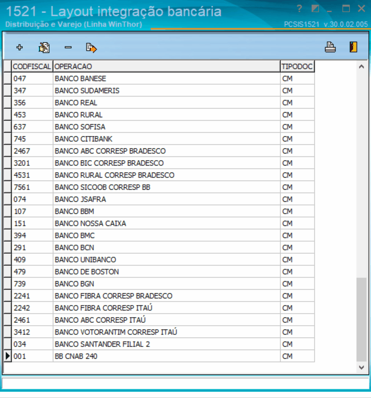The width and height of the screenshot is (371, 398).
Task: Select the BANCO BGN row
Action: tap(159, 284)
